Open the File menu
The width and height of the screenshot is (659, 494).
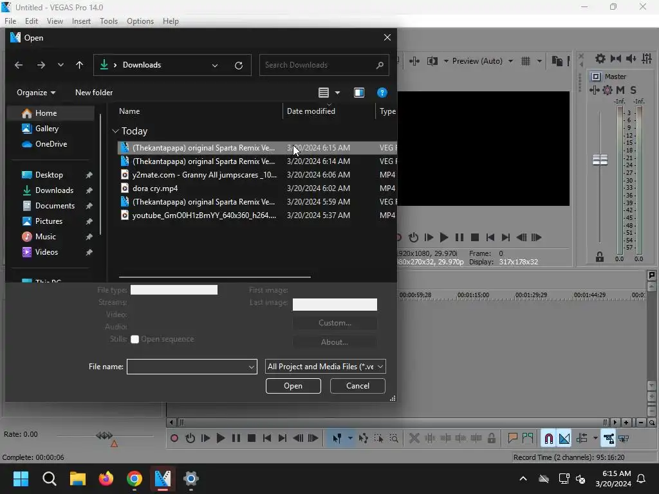(x=10, y=21)
